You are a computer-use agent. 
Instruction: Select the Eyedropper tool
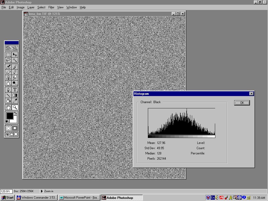(15, 101)
